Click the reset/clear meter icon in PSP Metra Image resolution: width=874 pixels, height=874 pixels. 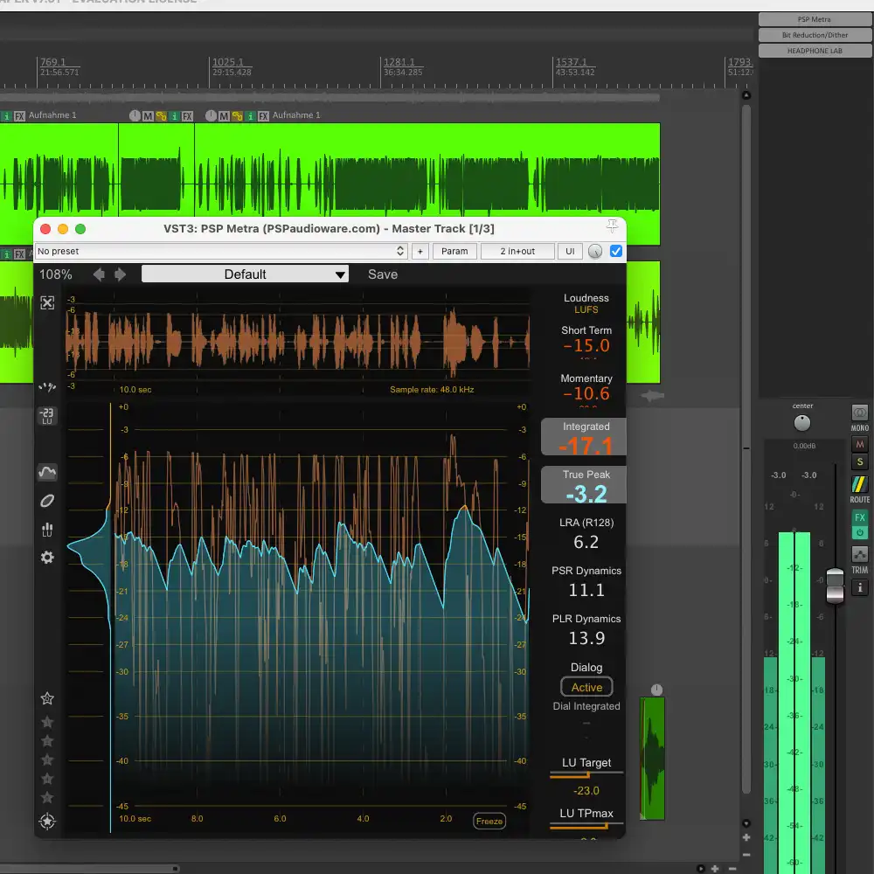coord(47,302)
